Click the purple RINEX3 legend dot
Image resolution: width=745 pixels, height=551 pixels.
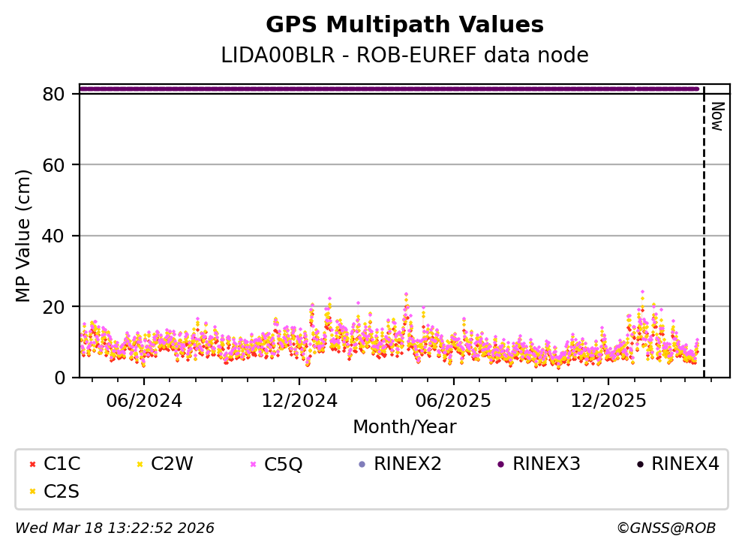tap(500, 465)
